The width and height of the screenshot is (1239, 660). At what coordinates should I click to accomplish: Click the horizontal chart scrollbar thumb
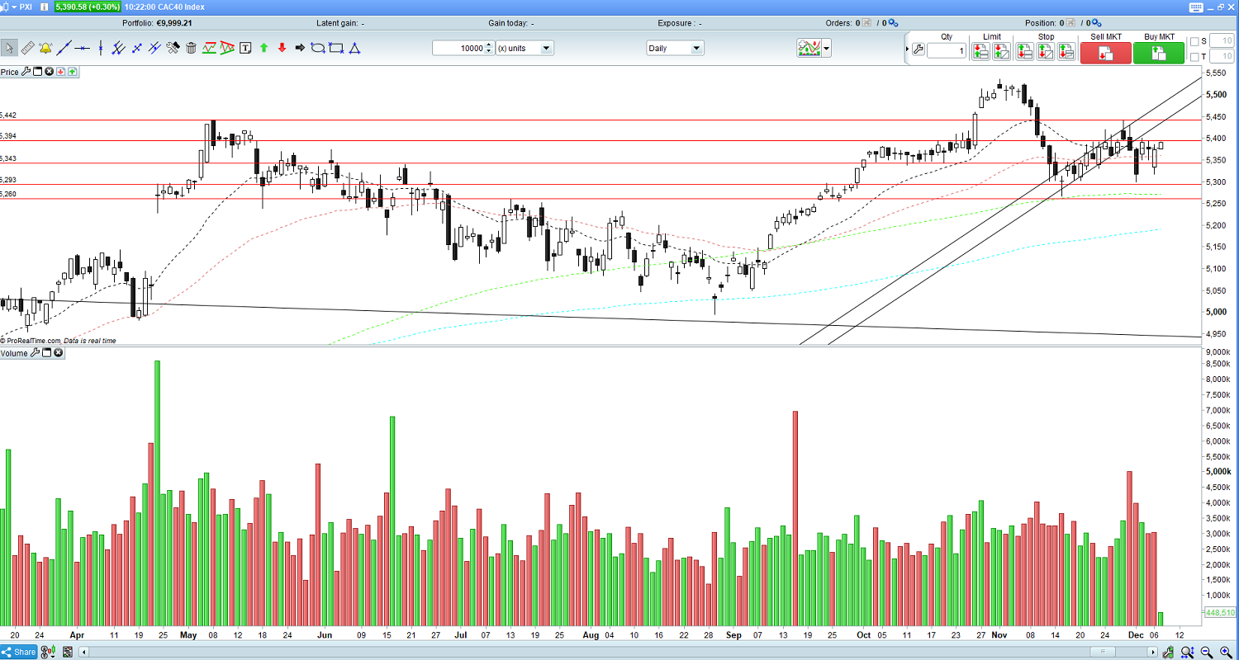pyautogui.click(x=1103, y=653)
